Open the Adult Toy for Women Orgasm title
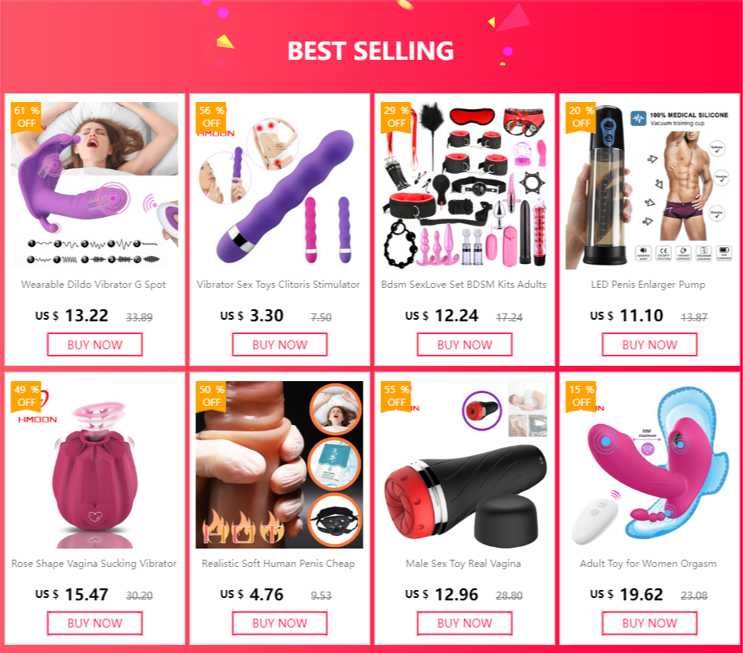 (x=648, y=564)
